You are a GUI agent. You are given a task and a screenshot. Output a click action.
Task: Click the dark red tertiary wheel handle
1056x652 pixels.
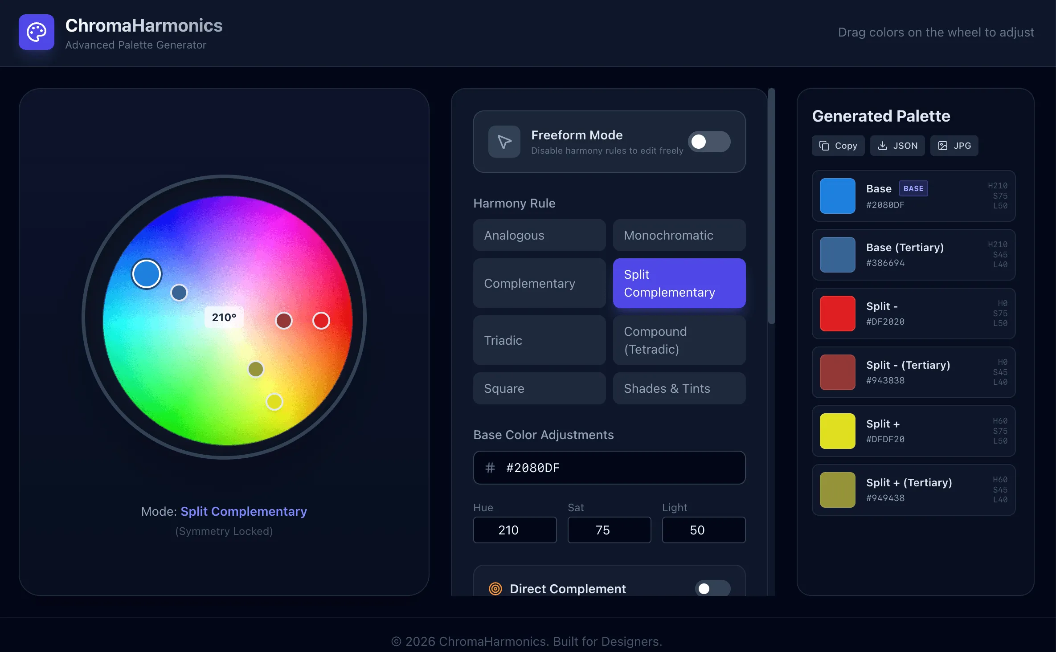284,321
